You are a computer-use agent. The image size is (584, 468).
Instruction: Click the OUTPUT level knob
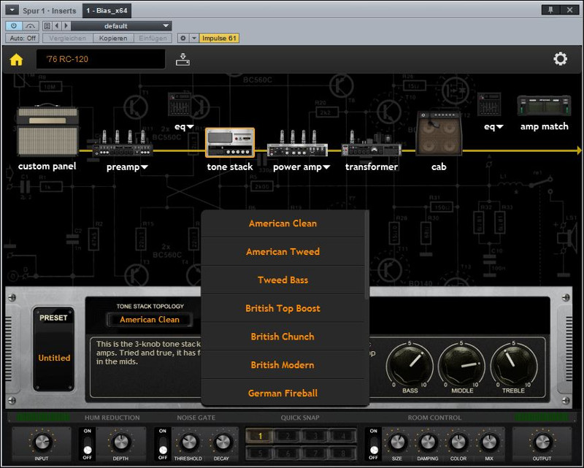542,442
